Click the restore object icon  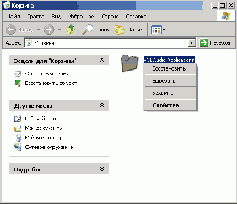pos(18,83)
